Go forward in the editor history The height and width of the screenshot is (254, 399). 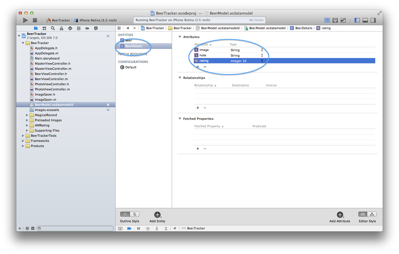135,28
